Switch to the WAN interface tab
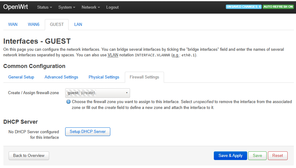 (13, 24)
